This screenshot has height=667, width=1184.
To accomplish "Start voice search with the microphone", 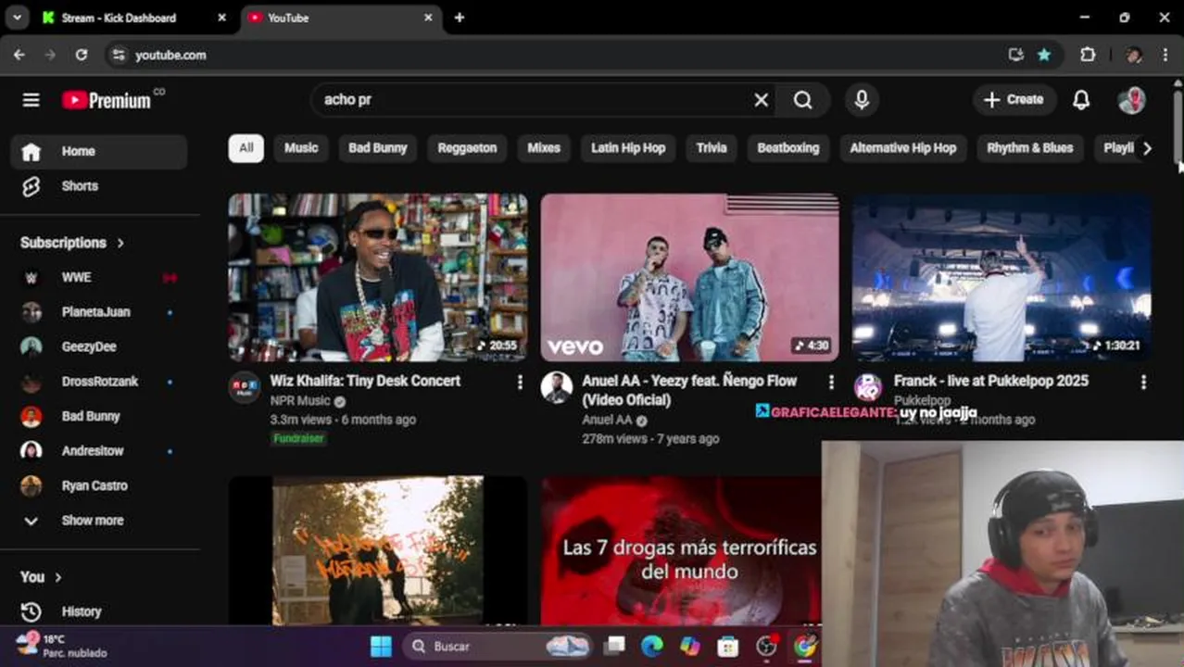I will coord(862,100).
